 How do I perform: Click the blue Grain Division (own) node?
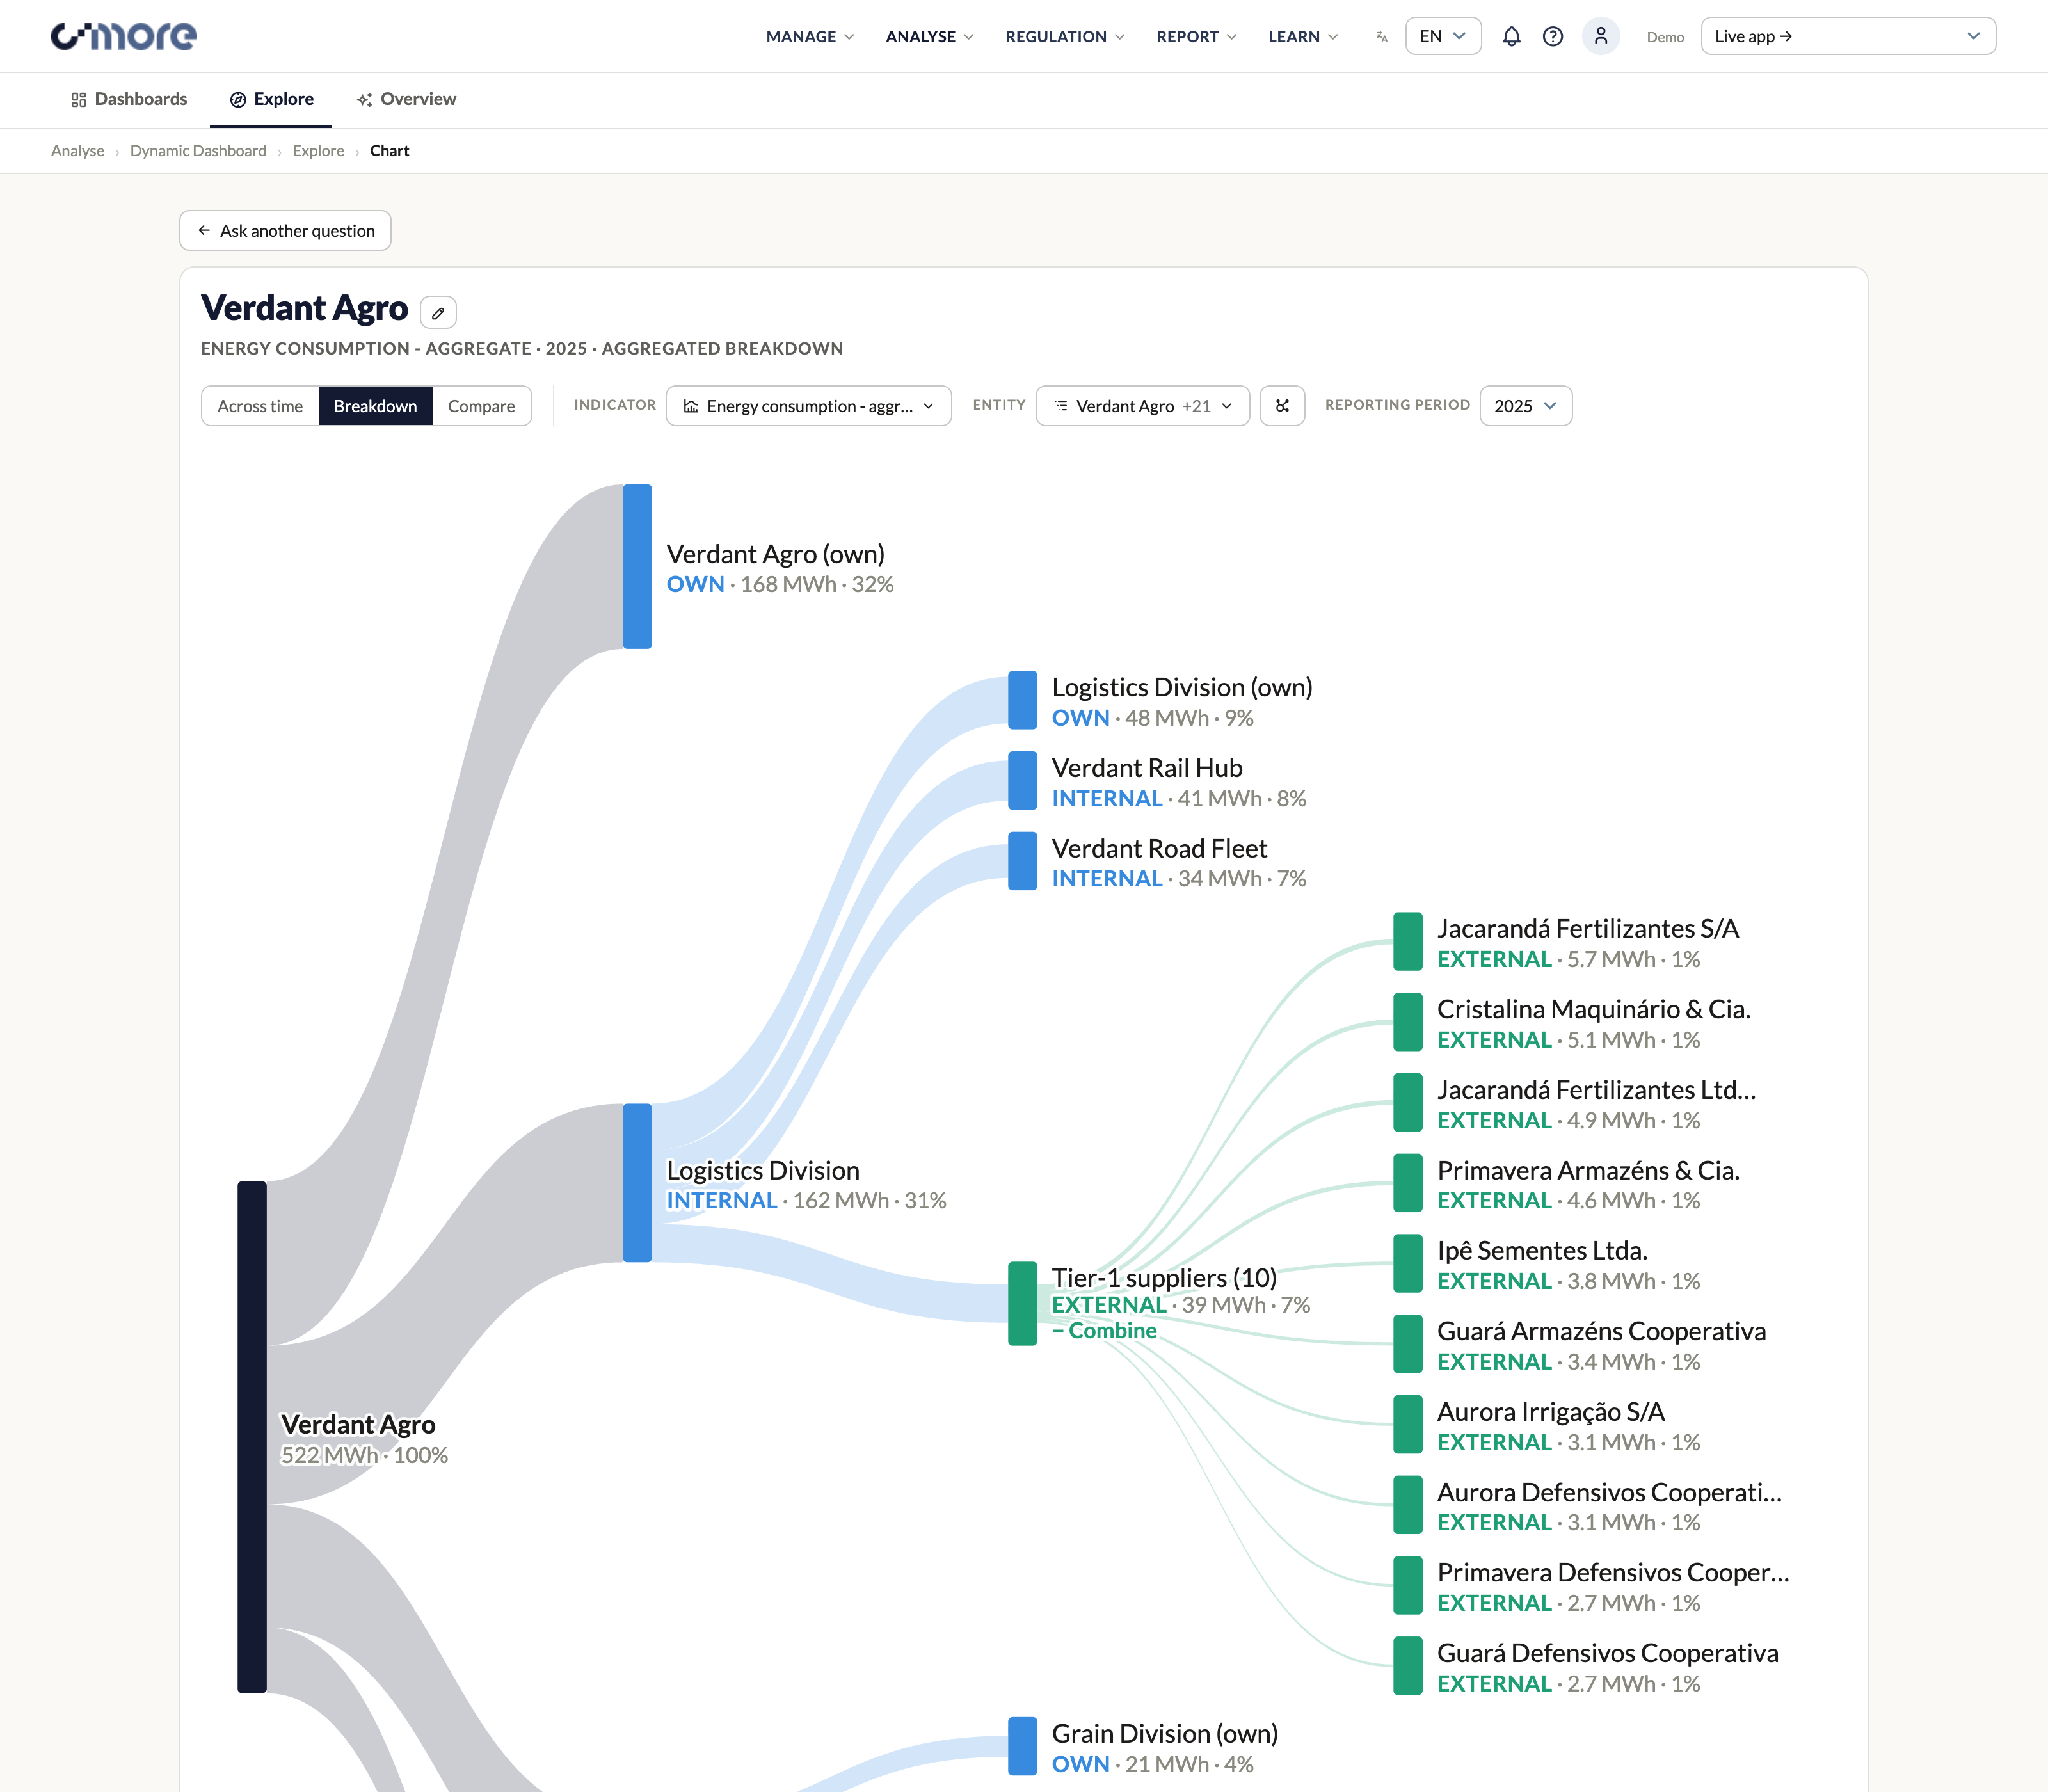1022,1746
